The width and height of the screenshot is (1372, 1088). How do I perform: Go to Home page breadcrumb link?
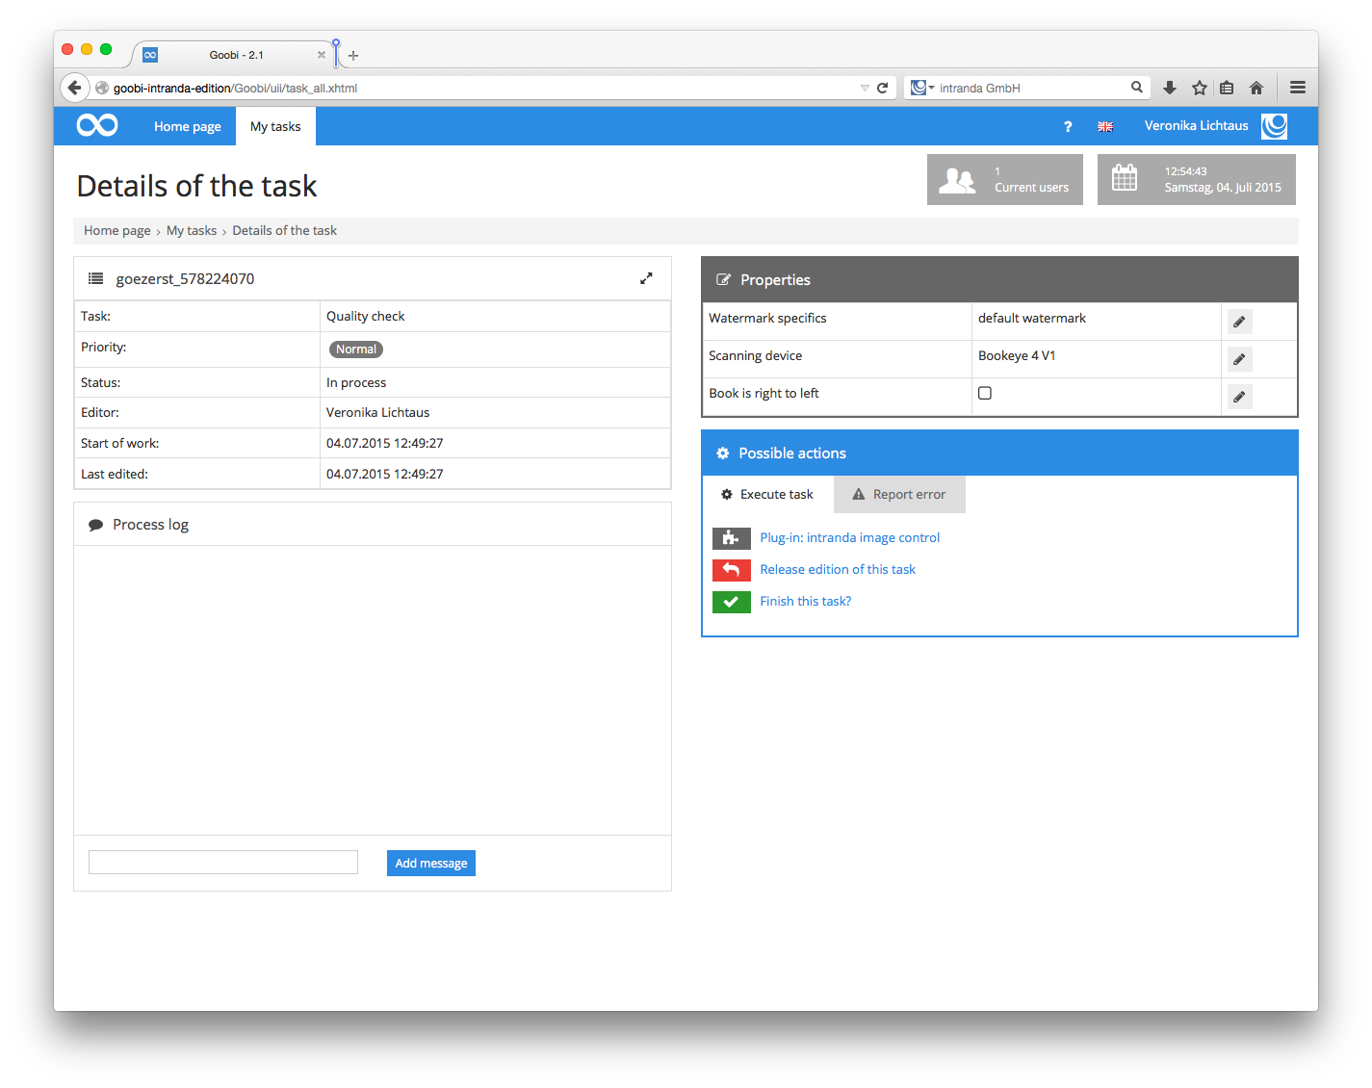[x=117, y=231]
